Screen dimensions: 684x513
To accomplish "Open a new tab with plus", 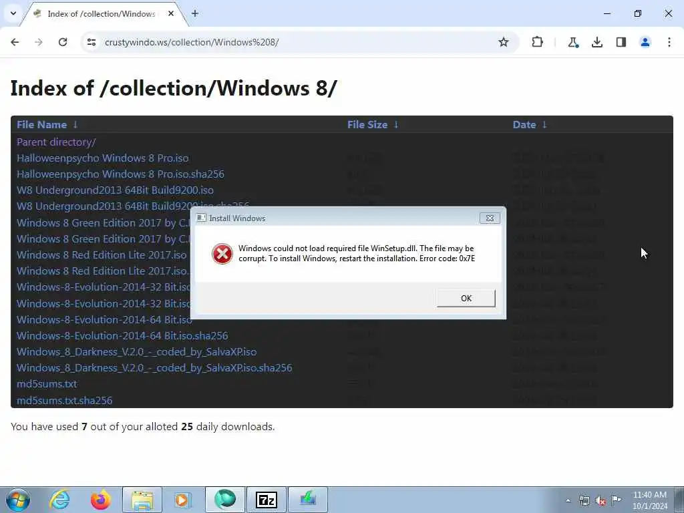I will point(195,13).
